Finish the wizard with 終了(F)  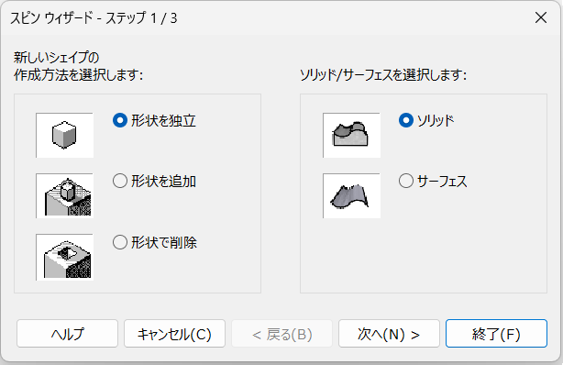click(496, 334)
